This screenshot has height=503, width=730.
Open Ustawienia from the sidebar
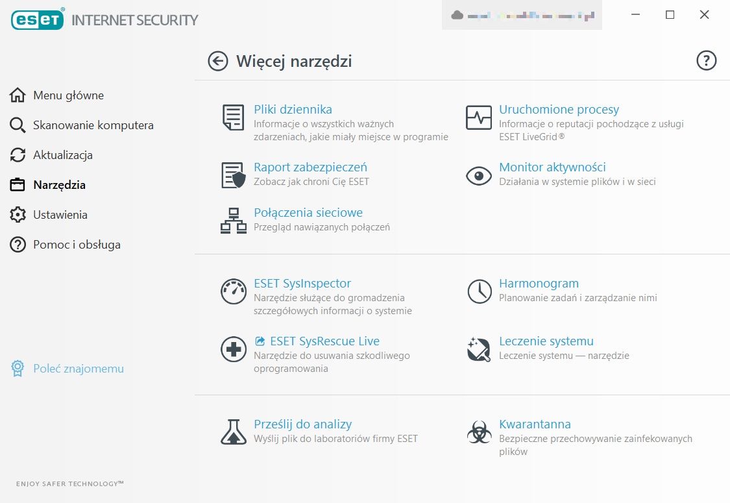[60, 215]
